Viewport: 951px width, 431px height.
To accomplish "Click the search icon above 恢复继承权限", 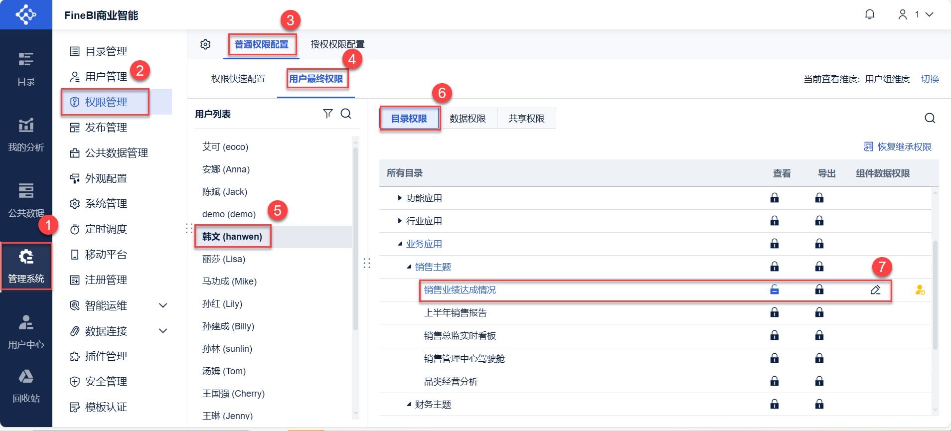I will (930, 118).
